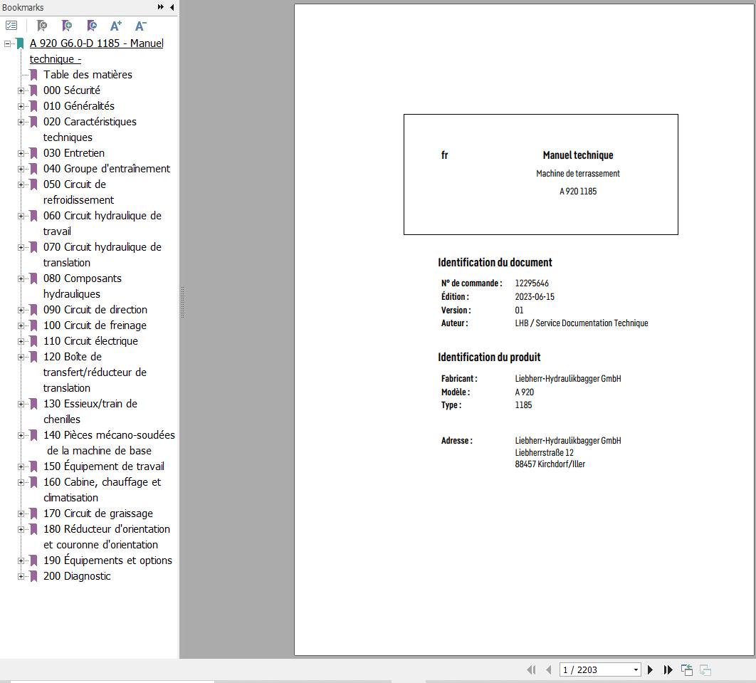Click the Table des matières bookmark icon

[x=33, y=75]
